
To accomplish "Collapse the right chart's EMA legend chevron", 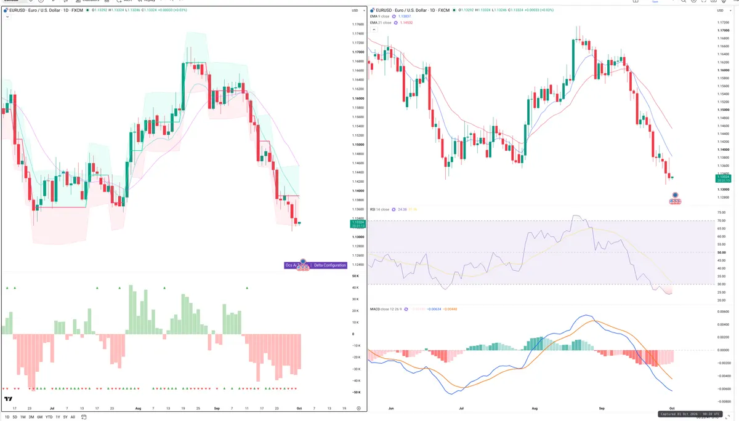I will [x=374, y=29].
